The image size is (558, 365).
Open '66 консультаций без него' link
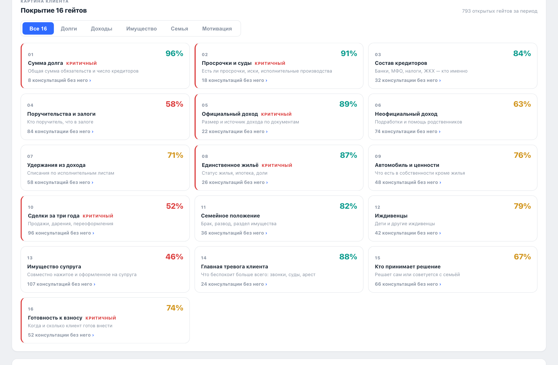click(x=408, y=284)
